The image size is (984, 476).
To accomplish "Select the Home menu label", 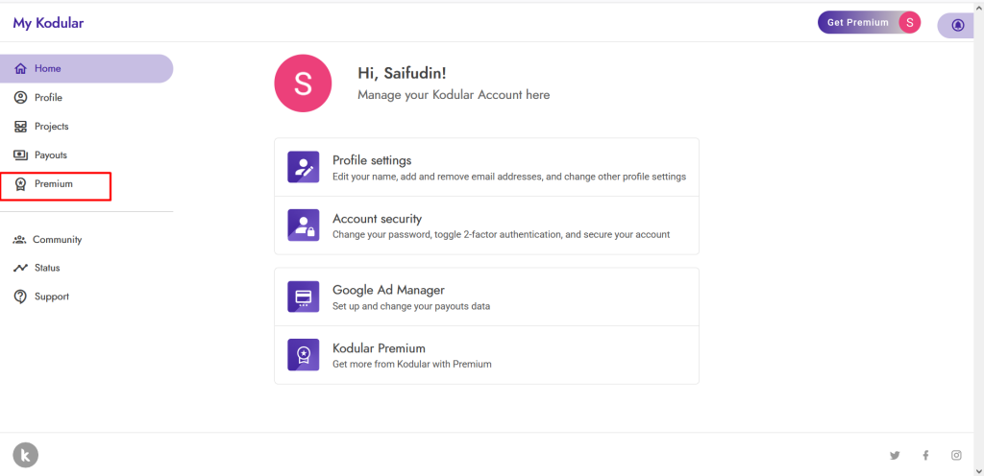I will [x=48, y=69].
